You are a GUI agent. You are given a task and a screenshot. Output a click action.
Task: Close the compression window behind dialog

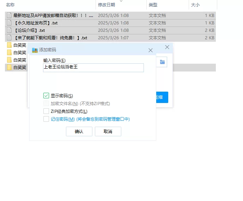[x=167, y=47]
